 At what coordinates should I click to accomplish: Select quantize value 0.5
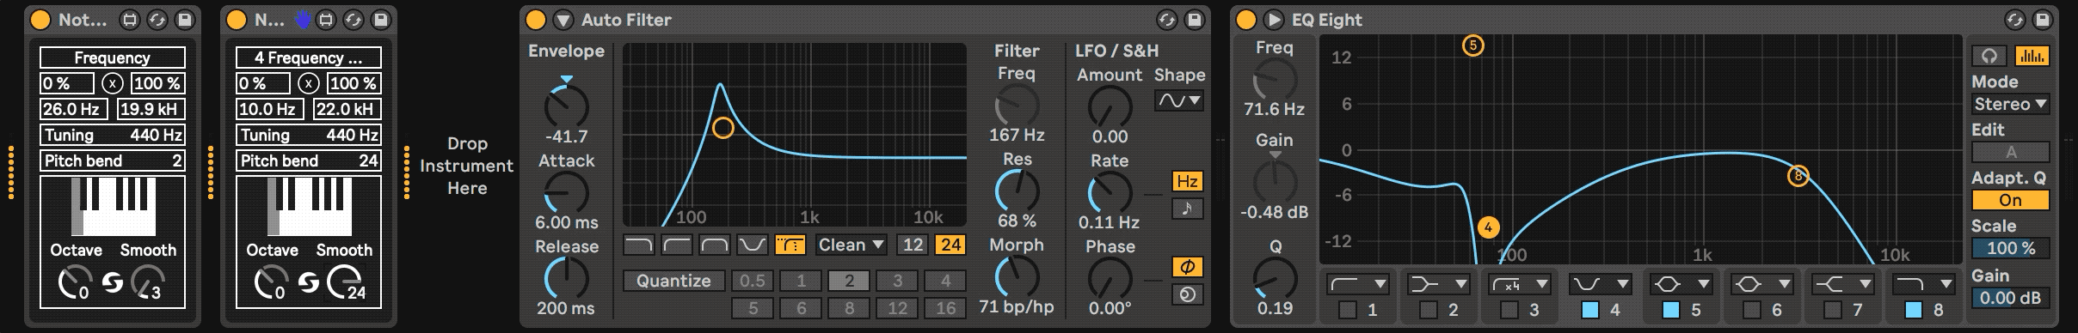(x=753, y=281)
